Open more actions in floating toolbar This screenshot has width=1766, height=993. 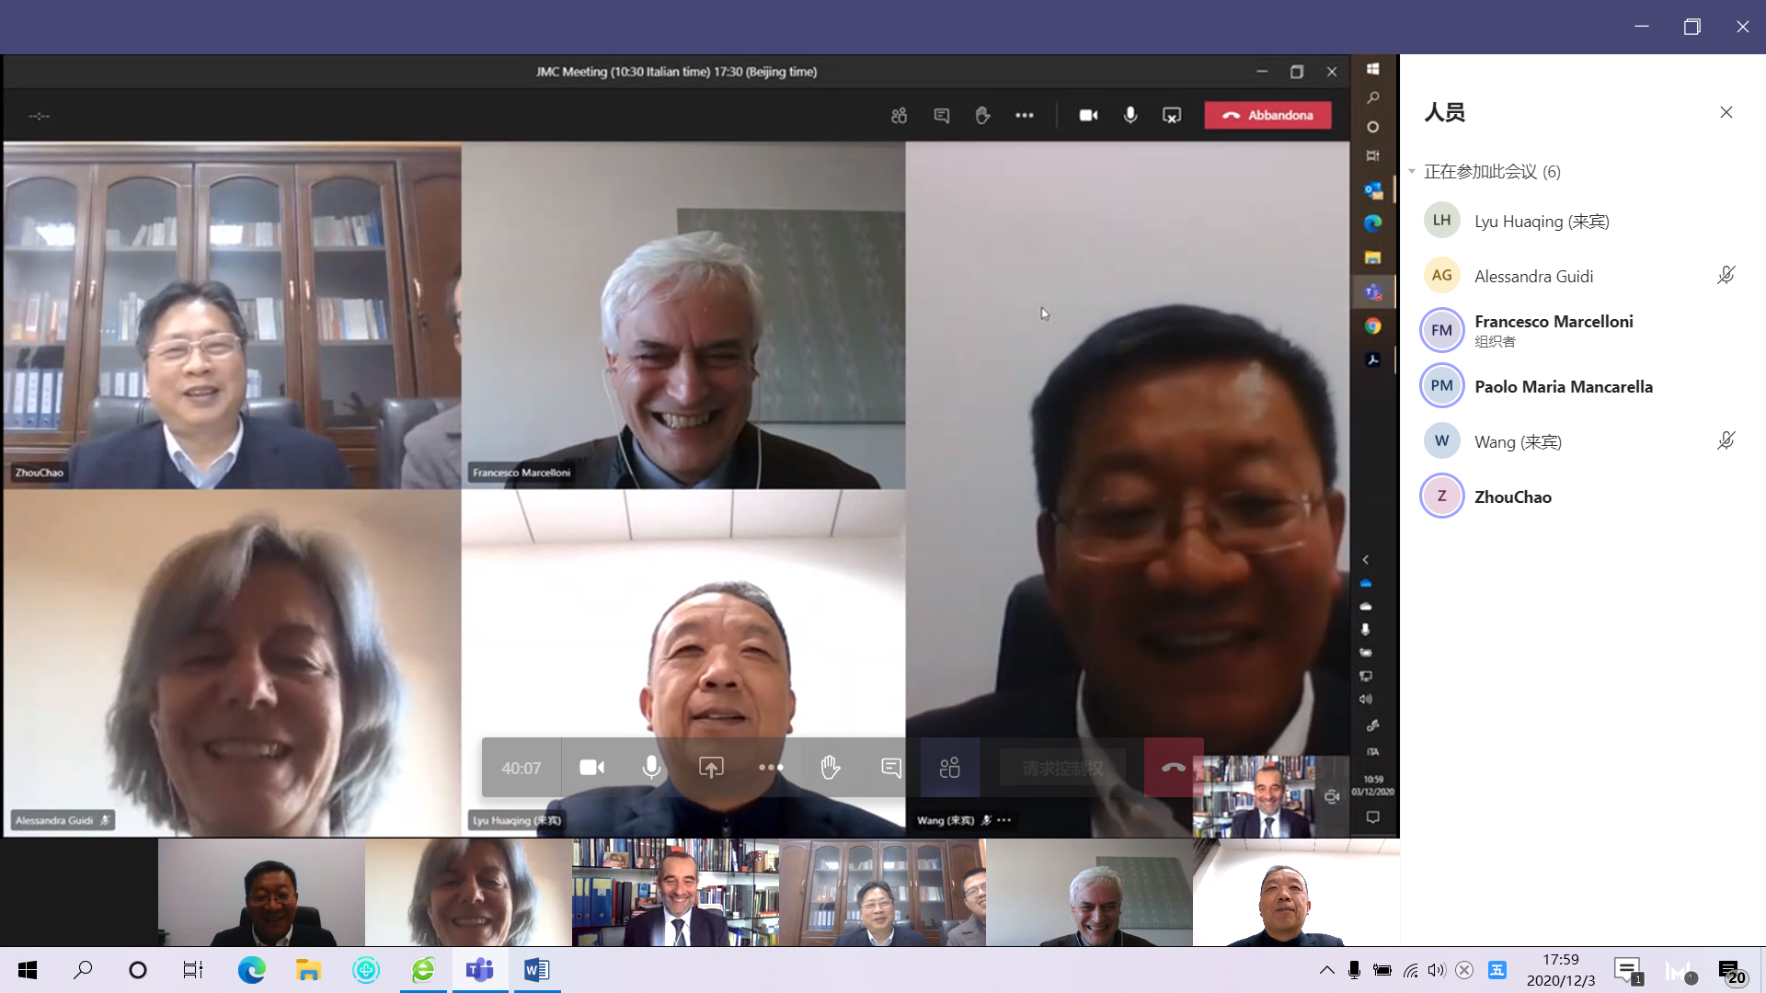coord(771,768)
